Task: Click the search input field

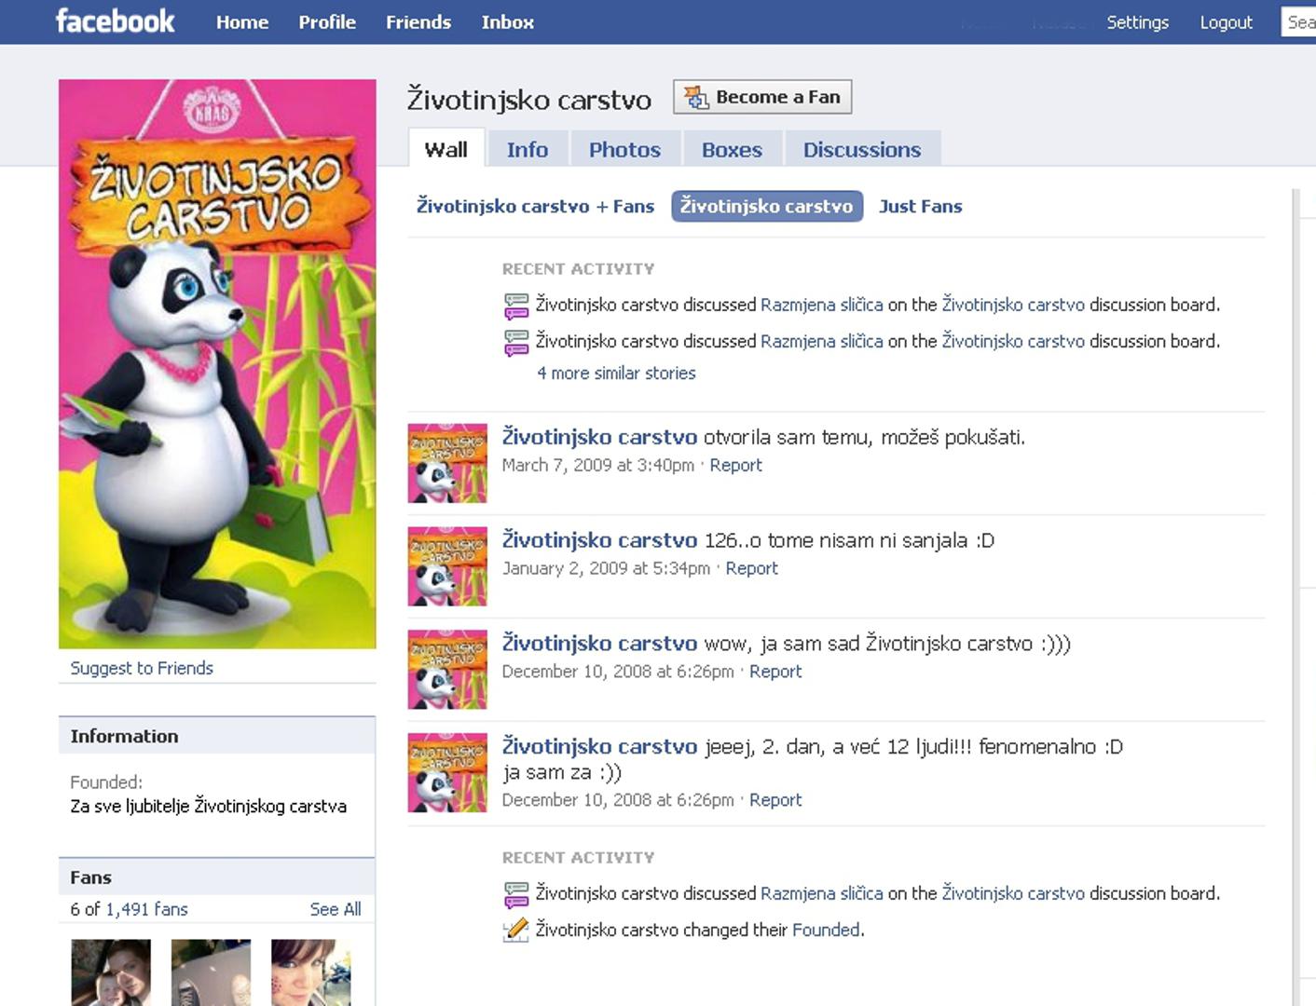Action: 1299,22
